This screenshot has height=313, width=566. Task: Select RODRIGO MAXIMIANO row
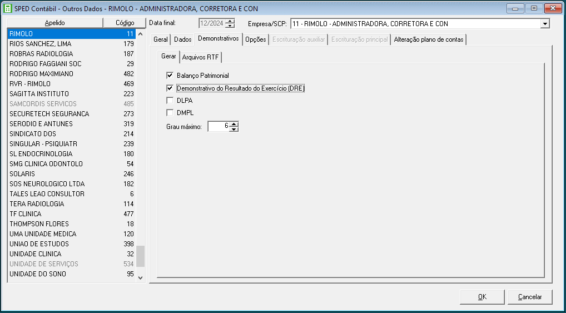pyautogui.click(x=72, y=73)
